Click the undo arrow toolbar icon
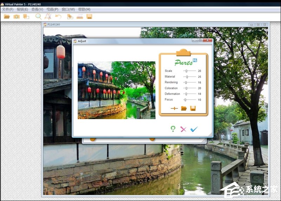The image size is (281, 201). (58, 16)
